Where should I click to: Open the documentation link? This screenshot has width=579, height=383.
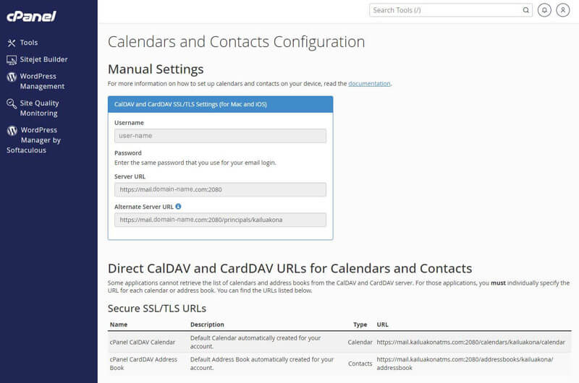369,84
